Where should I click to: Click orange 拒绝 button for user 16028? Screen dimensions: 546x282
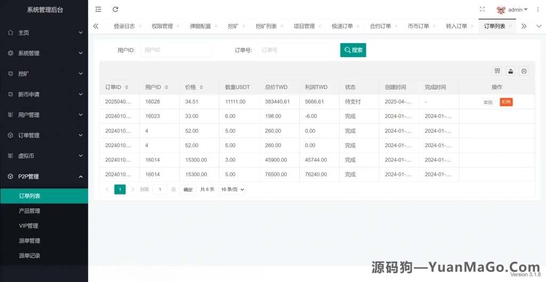tap(506, 102)
